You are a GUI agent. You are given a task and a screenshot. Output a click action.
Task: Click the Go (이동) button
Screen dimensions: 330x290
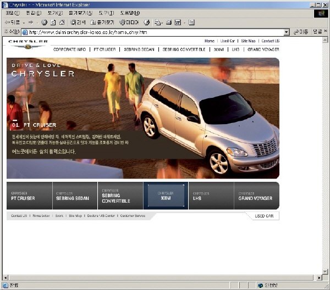[301, 32]
